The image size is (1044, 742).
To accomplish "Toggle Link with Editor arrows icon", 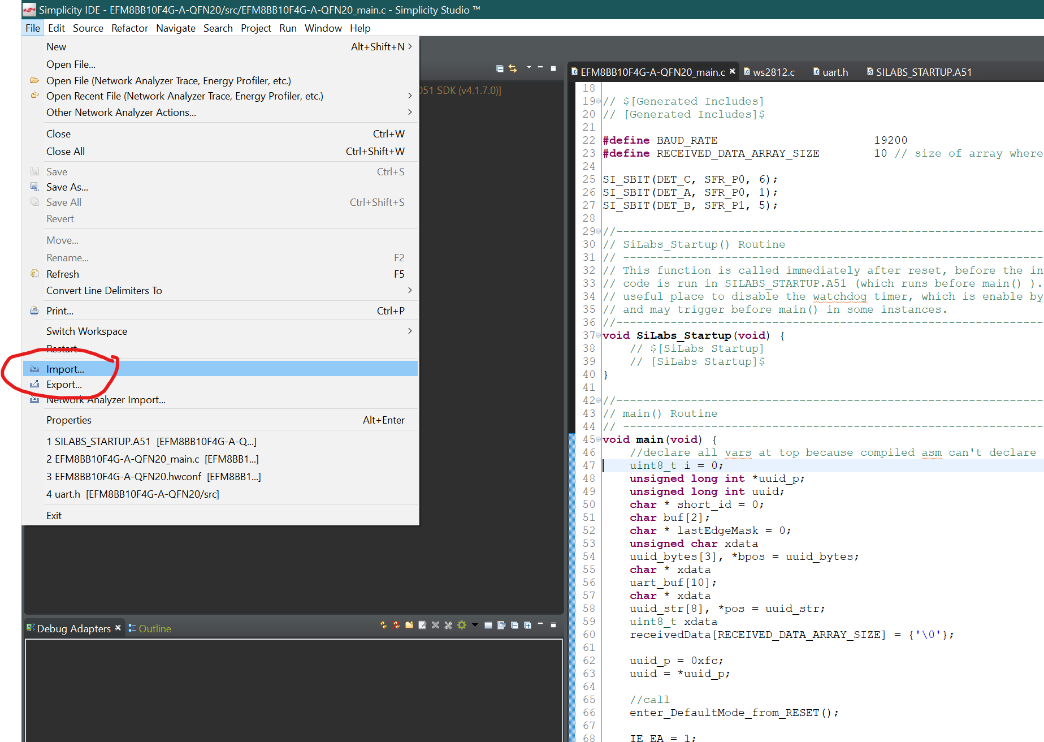I will click(x=513, y=68).
